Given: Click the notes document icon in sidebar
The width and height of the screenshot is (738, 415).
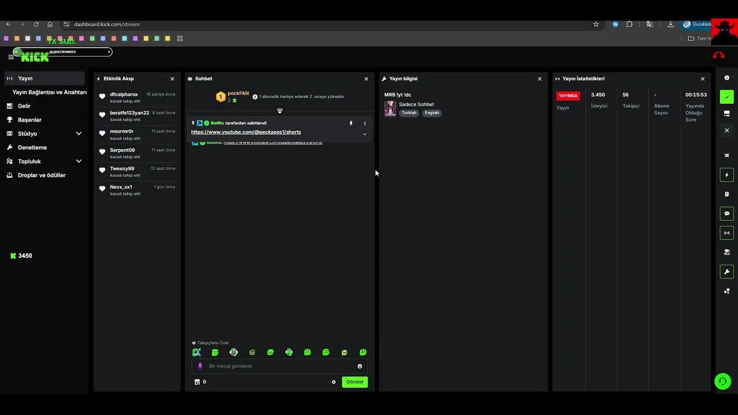Looking at the screenshot, I should click(726, 194).
